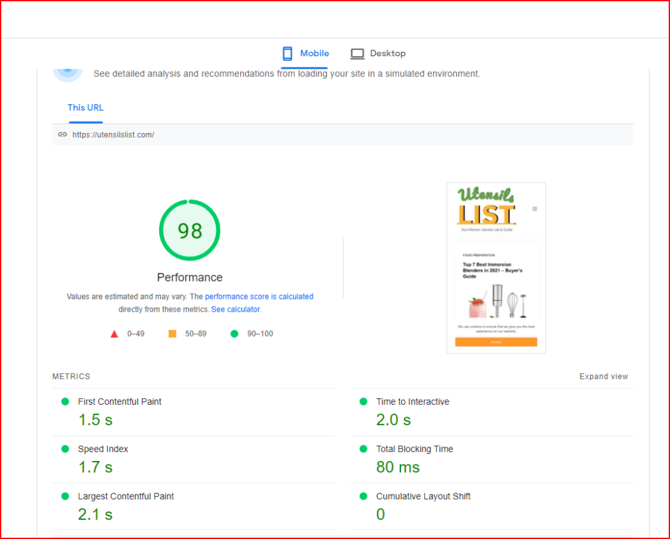Click green dot beside Total Blocking Time
670x539 pixels.
pos(363,449)
